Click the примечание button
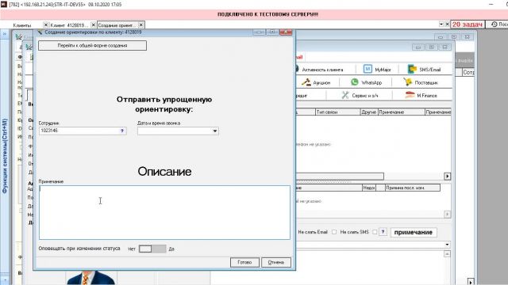The image size is (508, 285). tap(414, 232)
